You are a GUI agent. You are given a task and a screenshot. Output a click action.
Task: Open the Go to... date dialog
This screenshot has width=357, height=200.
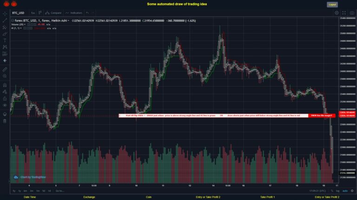tap(59, 191)
